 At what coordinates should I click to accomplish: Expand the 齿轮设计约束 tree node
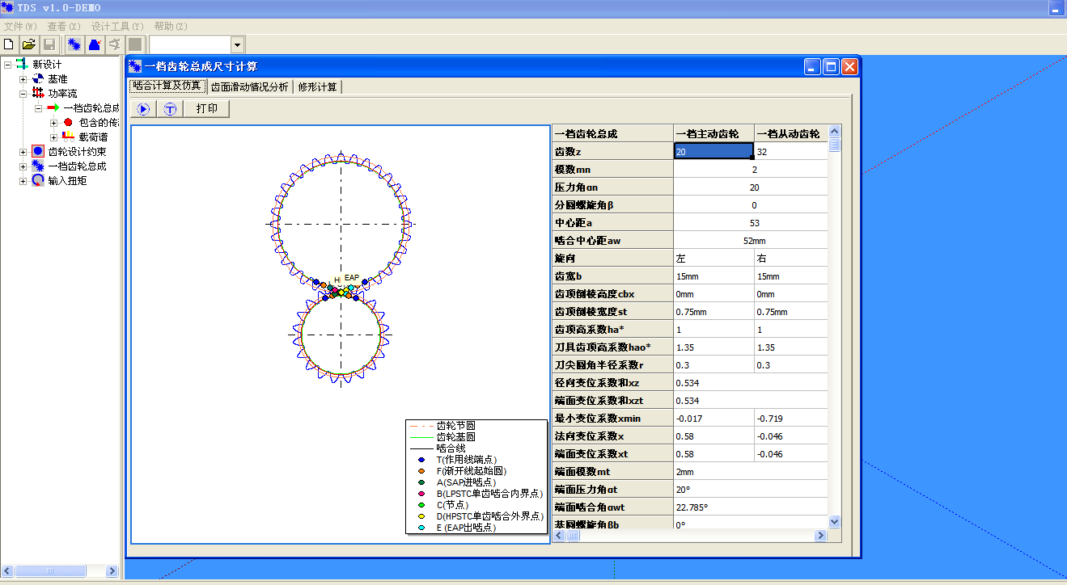[23, 152]
